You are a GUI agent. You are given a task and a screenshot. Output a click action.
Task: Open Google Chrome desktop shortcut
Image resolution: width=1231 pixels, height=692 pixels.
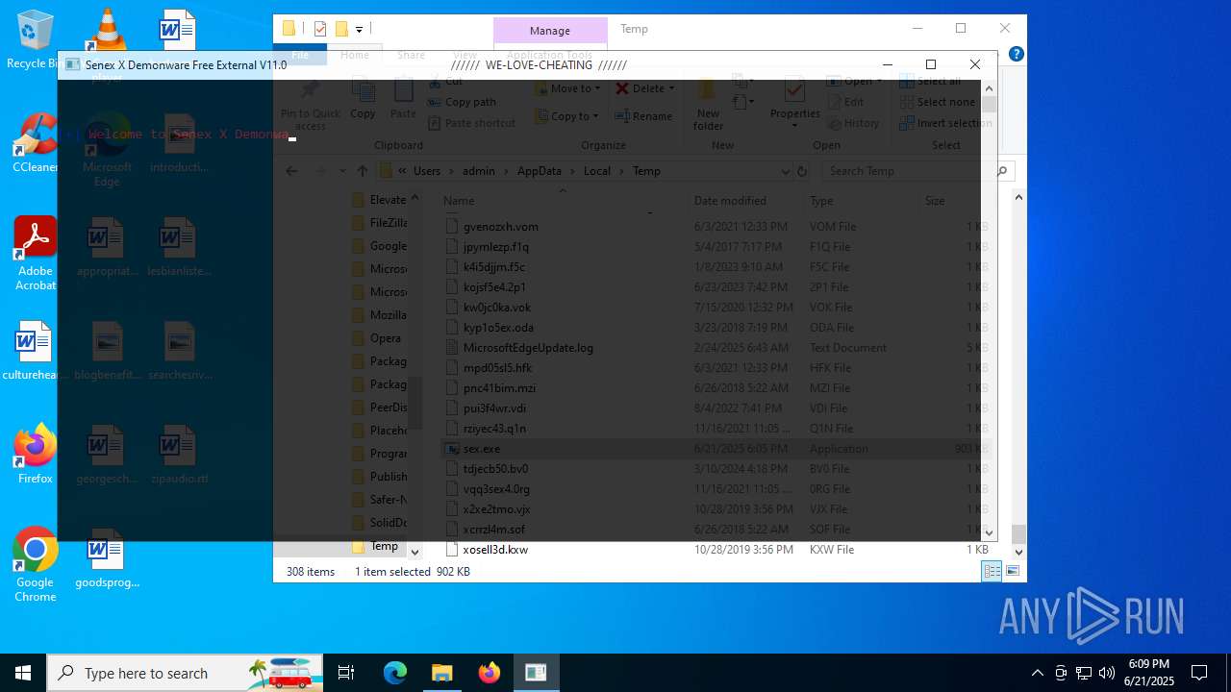tap(35, 565)
